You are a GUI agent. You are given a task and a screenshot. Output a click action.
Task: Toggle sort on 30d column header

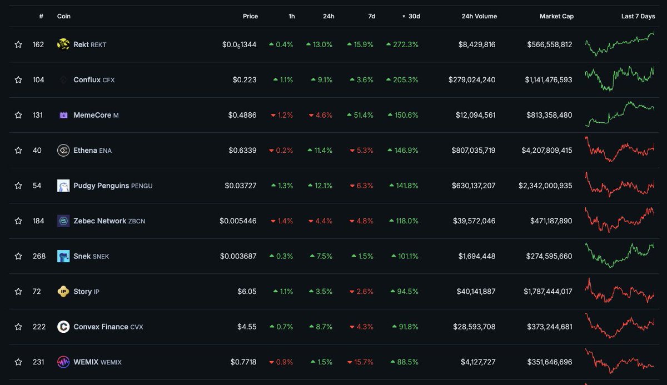[411, 16]
